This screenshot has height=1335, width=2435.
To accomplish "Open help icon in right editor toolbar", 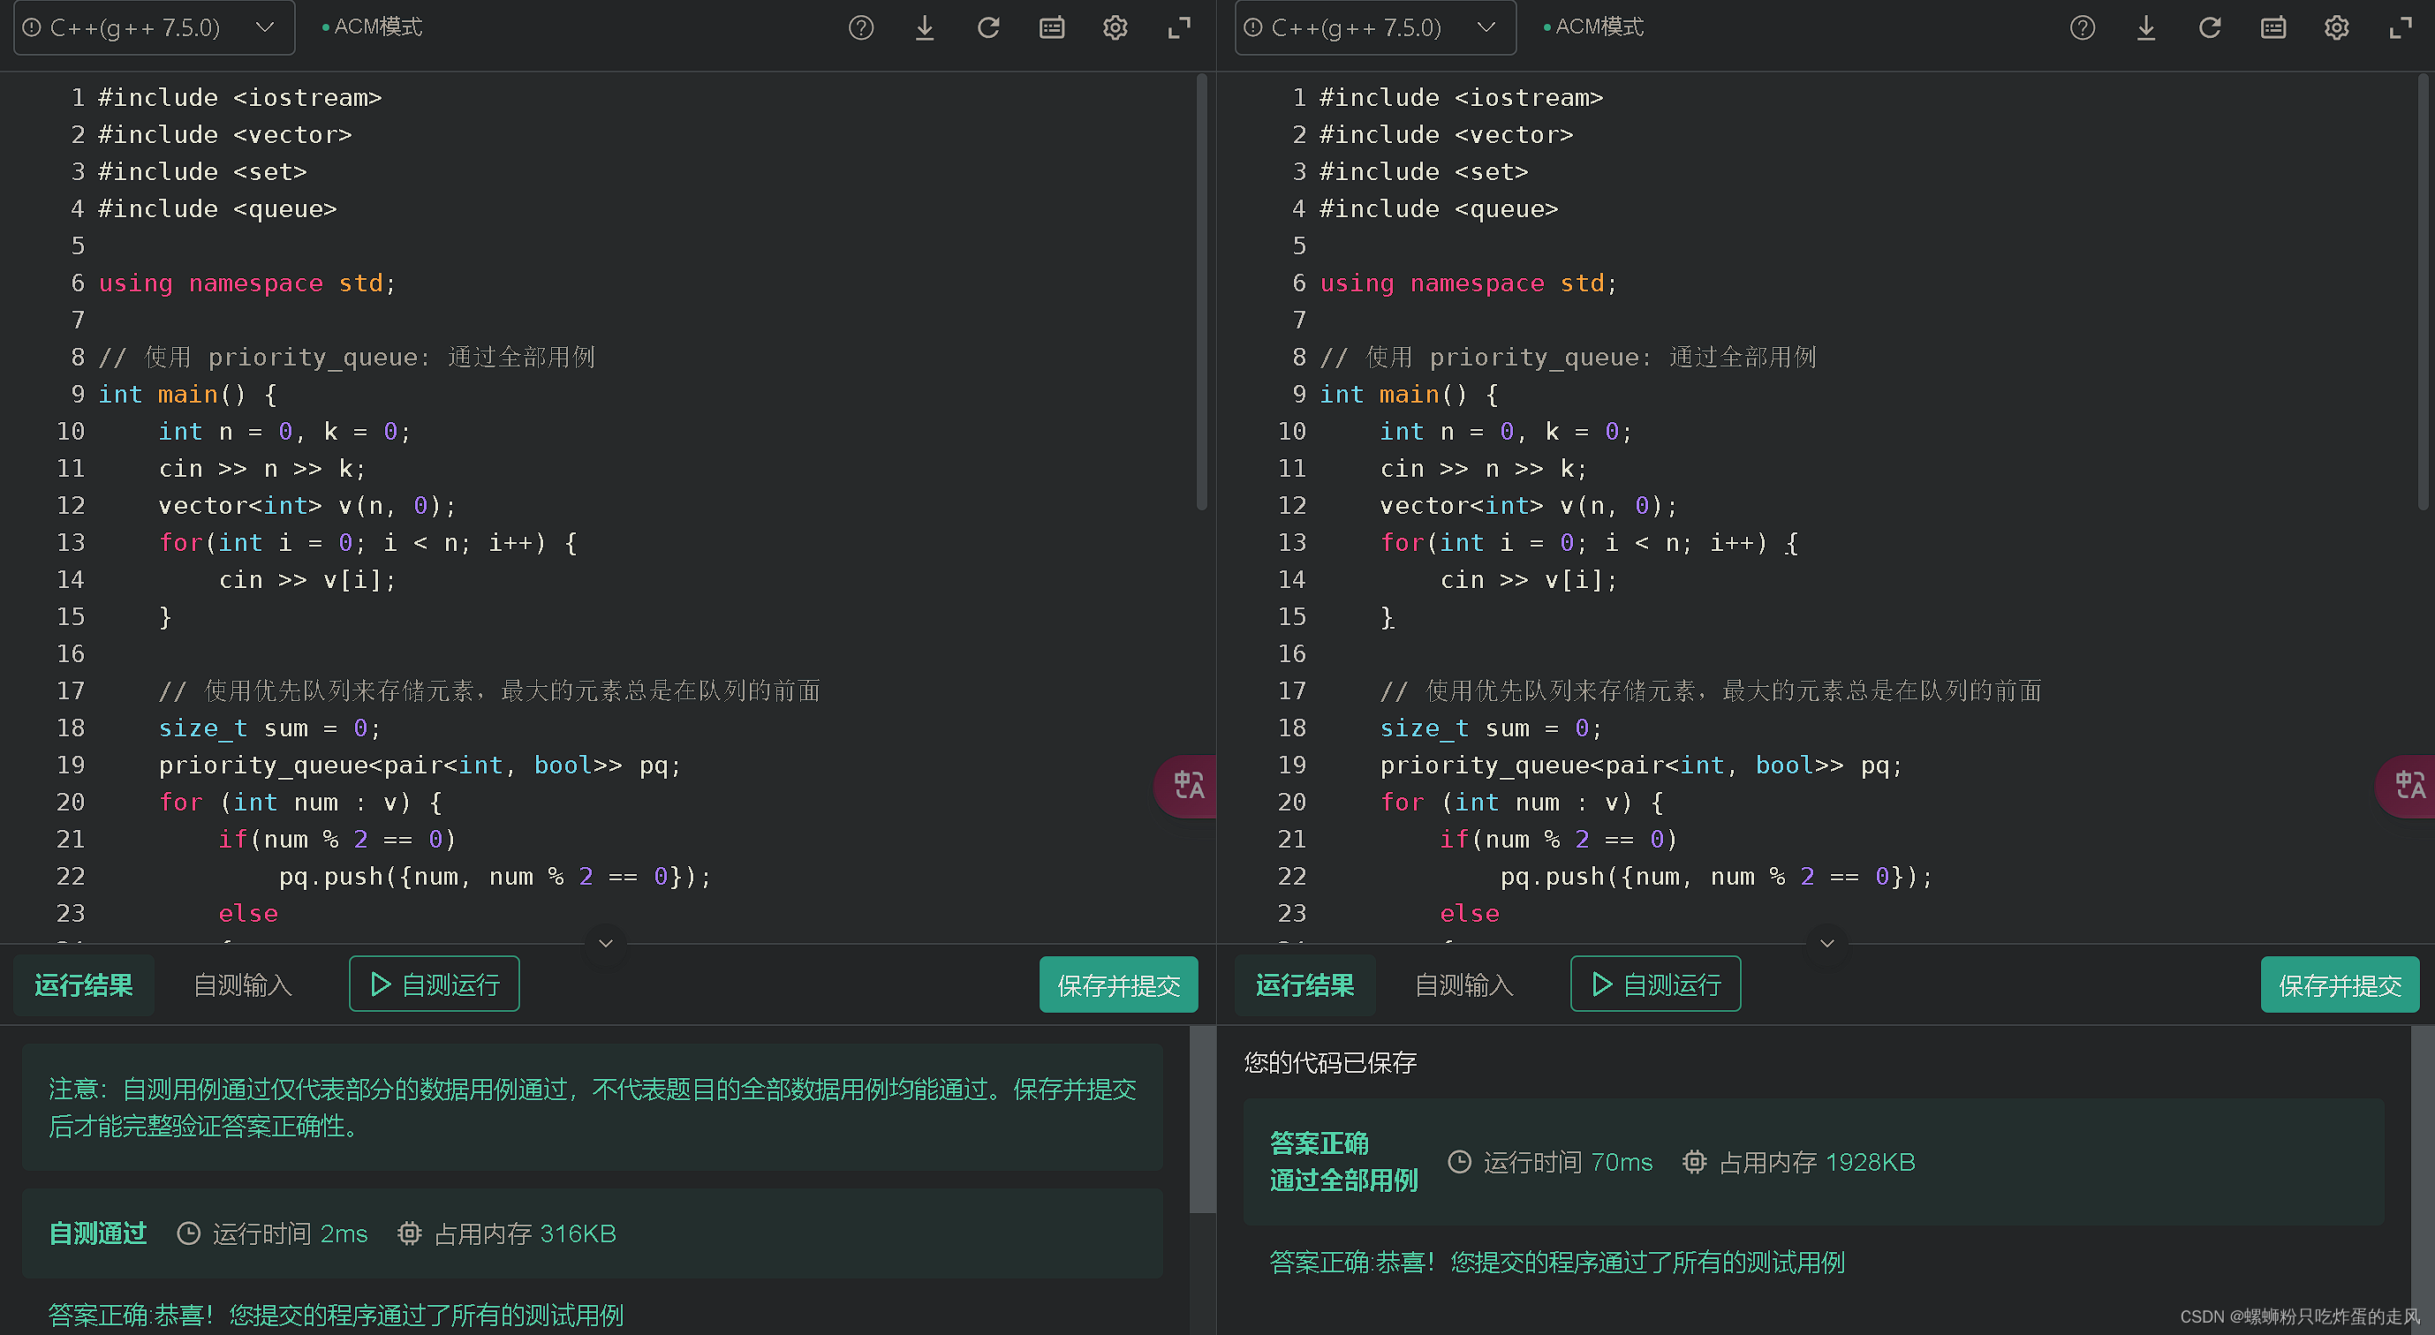I will click(x=2083, y=27).
